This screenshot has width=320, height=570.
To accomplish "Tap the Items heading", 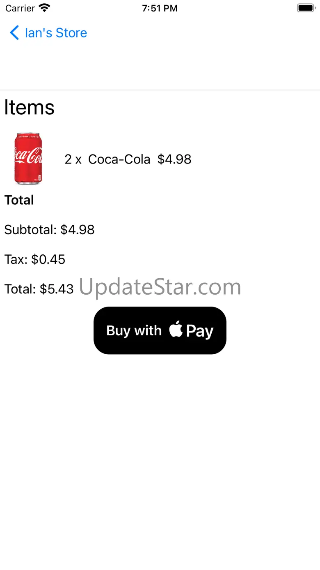I will [30, 107].
